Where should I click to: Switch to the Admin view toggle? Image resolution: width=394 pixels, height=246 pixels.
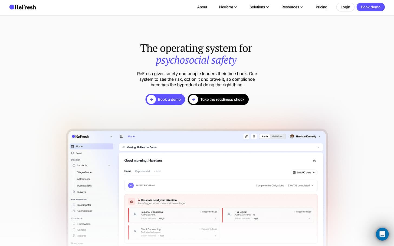coord(265,136)
